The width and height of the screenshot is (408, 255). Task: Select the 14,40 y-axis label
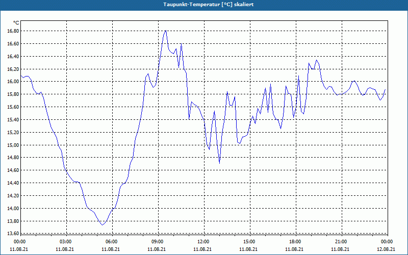click(x=13, y=183)
